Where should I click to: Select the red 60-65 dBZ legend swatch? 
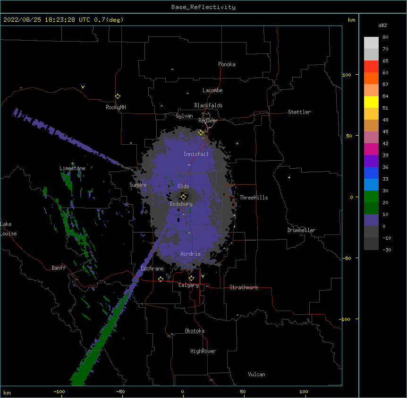click(371, 66)
